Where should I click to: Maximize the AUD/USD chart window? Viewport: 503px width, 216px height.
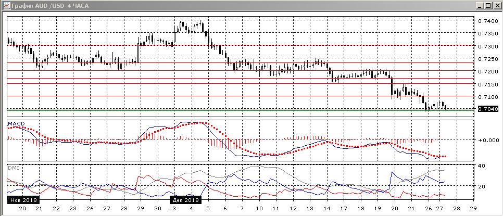488,5
